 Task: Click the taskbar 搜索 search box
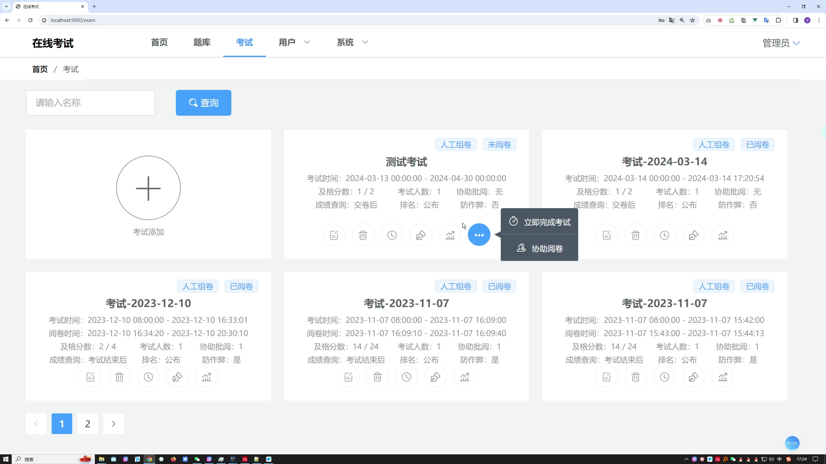53,459
